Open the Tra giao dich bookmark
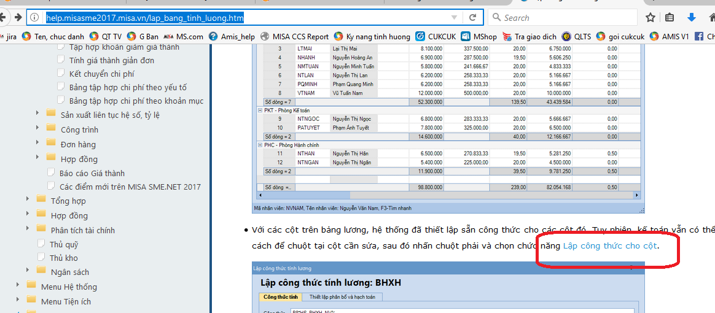 pos(529,36)
